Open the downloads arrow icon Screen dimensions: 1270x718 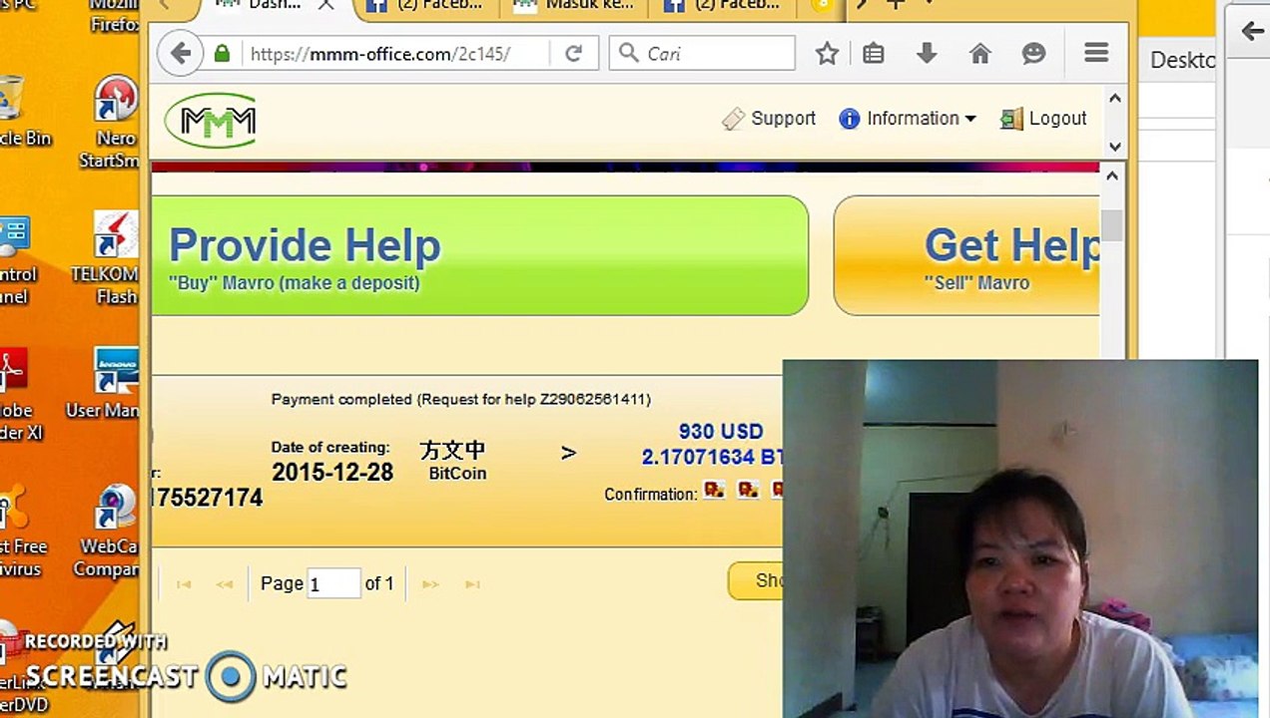point(927,54)
